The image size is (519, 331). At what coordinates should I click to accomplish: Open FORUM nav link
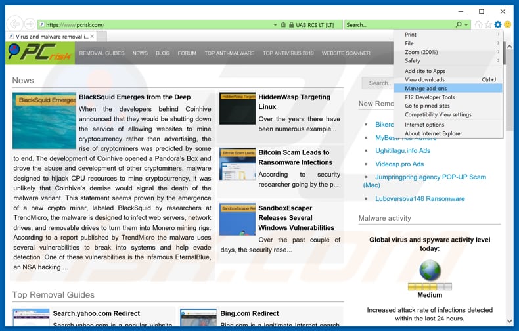[x=187, y=53]
